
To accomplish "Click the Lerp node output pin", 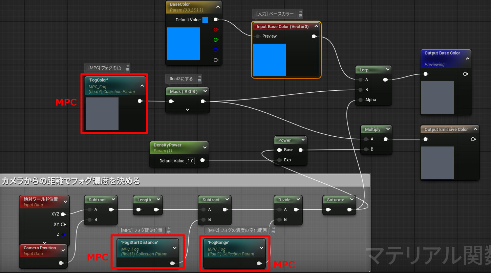I will (x=385, y=80).
